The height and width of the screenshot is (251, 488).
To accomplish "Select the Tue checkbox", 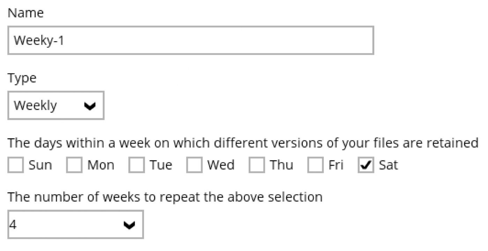I will [136, 164].
